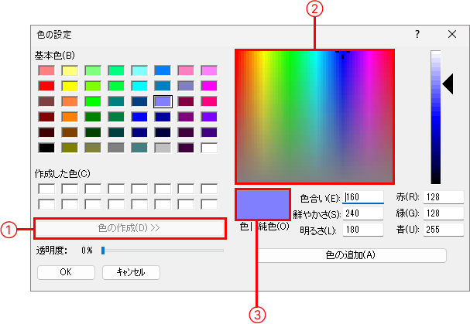Click the luminance slider arrow marker
The width and height of the screenshot is (470, 324).
pos(447,83)
